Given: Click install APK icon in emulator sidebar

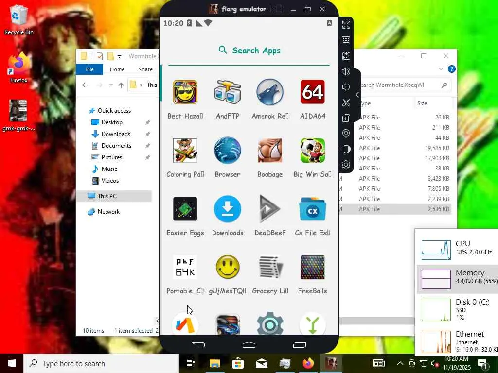Looking at the screenshot, I should click(346, 56).
